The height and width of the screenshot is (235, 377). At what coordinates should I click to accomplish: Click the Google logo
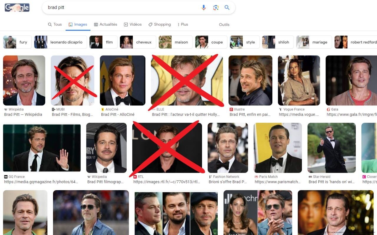pos(17,8)
